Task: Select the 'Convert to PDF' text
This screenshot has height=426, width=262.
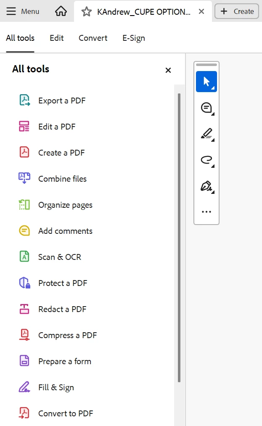Action: click(66, 413)
